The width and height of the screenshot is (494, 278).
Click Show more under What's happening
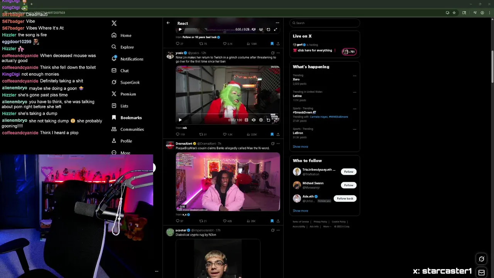pos(300,147)
